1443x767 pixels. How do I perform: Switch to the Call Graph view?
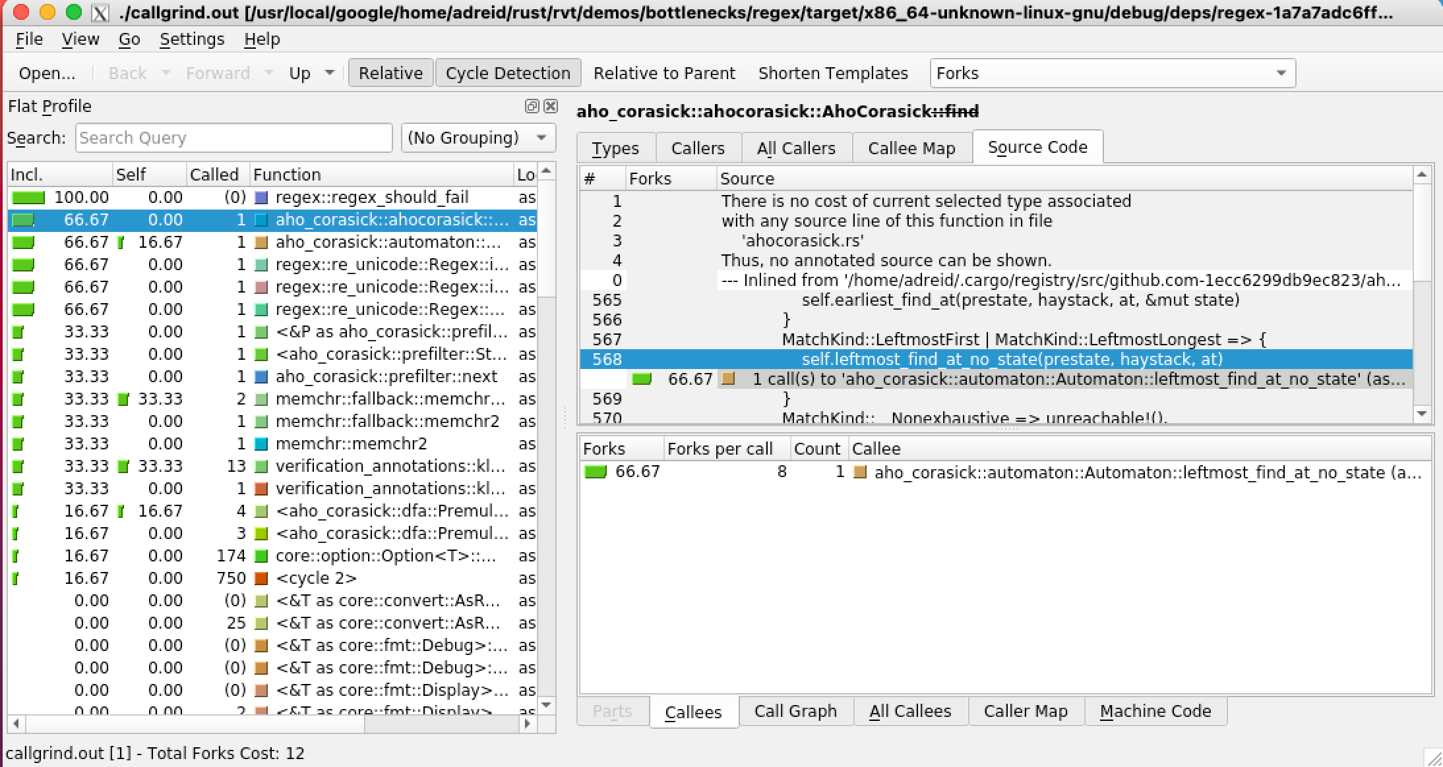[x=795, y=711]
